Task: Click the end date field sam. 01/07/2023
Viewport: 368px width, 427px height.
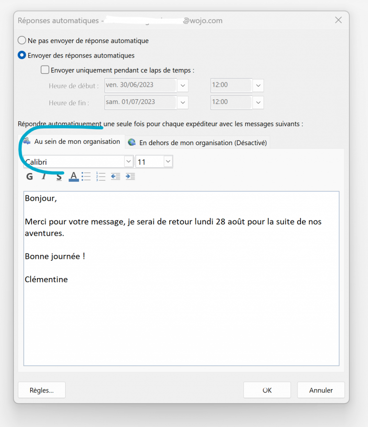Action: click(x=141, y=103)
